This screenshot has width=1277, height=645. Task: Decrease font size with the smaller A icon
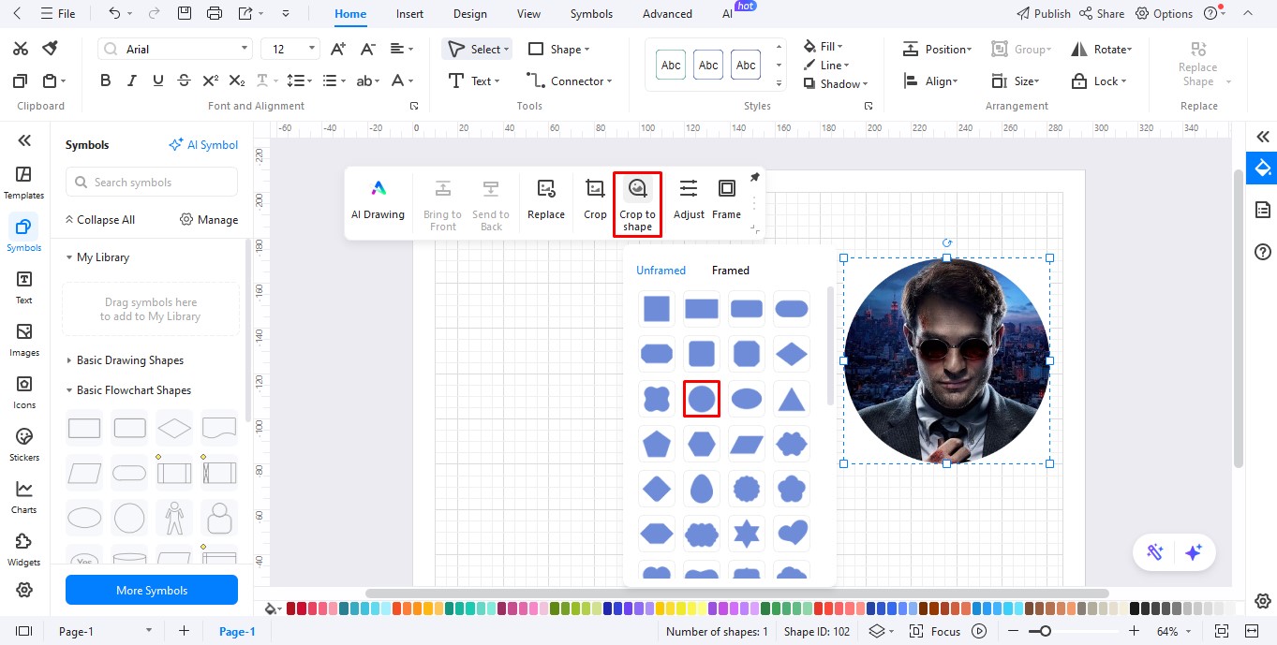[368, 49]
